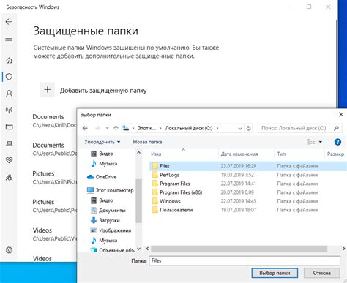
Task: Open Family options icon in sidebar
Action: 9,177
